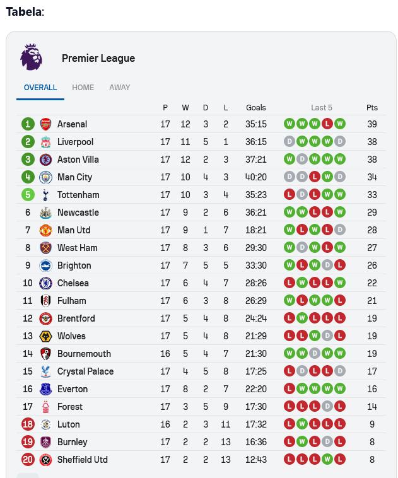
Task: Select the OVERALL tab
Action: point(40,88)
